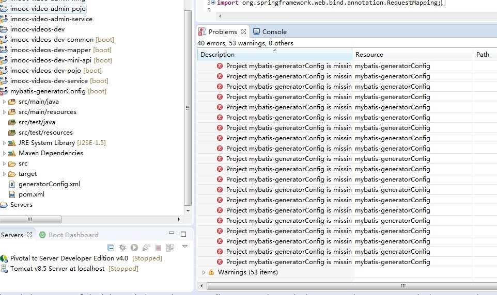Click Problems view horizontal scrollbar thumb
Image resolution: width=497 pixels, height=295 pixels.
click(352, 286)
